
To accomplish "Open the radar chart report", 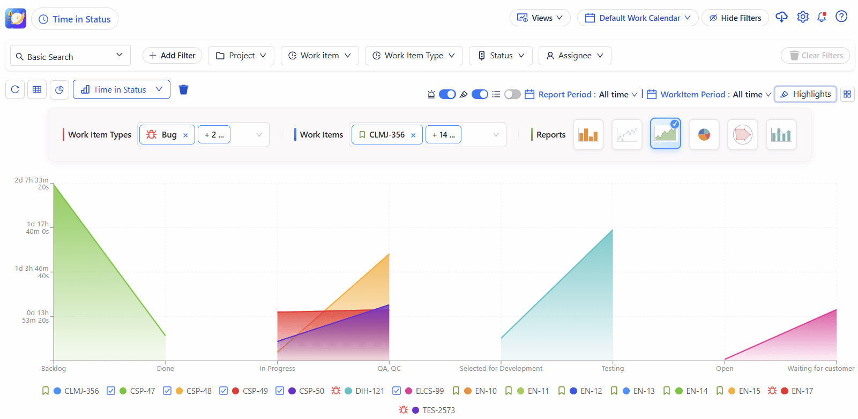I will (x=742, y=135).
